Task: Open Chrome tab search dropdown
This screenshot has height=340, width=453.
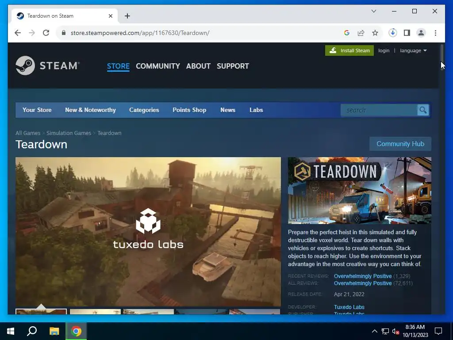Action: tap(373, 11)
